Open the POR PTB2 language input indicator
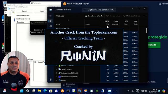168x94 pixels. 138,91
